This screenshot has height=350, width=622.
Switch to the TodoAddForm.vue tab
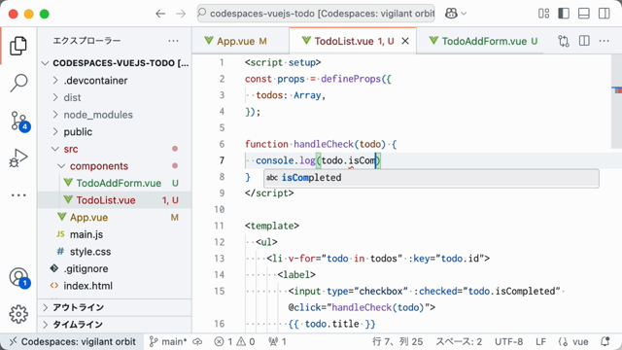pos(484,41)
